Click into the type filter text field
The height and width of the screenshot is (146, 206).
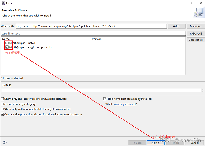point(93,34)
